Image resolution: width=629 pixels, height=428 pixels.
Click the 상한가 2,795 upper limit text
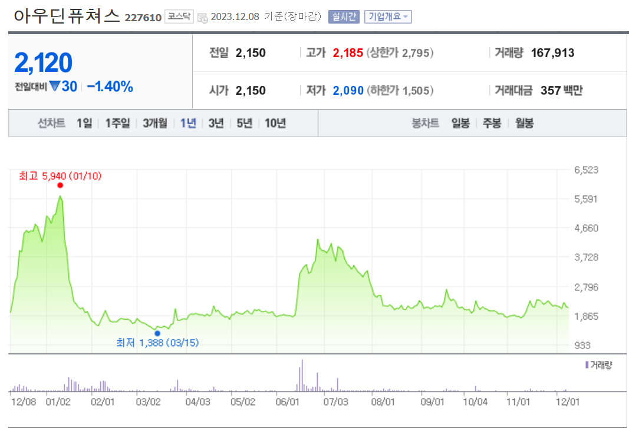[x=400, y=53]
